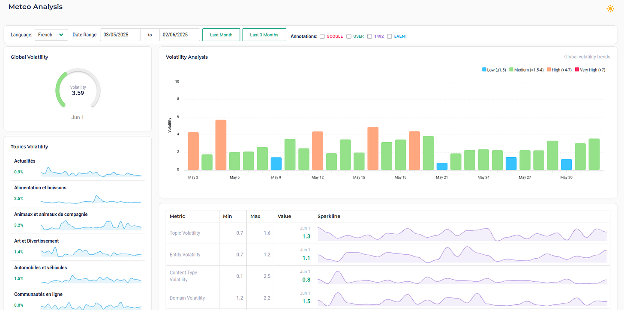Enable the GOOGLE annotations checkbox
Viewport: 624px width, 310px height.
point(322,36)
